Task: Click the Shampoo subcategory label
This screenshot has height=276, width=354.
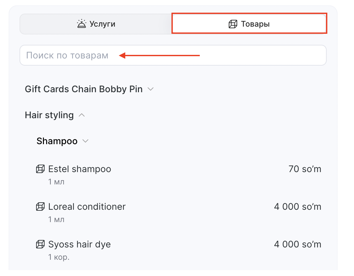Action: pos(57,141)
